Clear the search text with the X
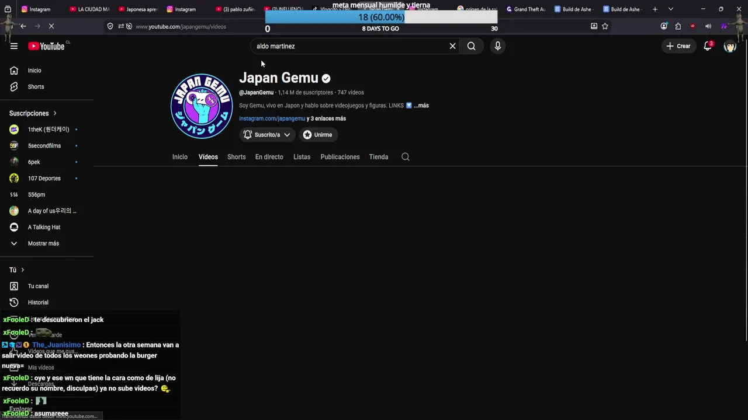 (452, 46)
